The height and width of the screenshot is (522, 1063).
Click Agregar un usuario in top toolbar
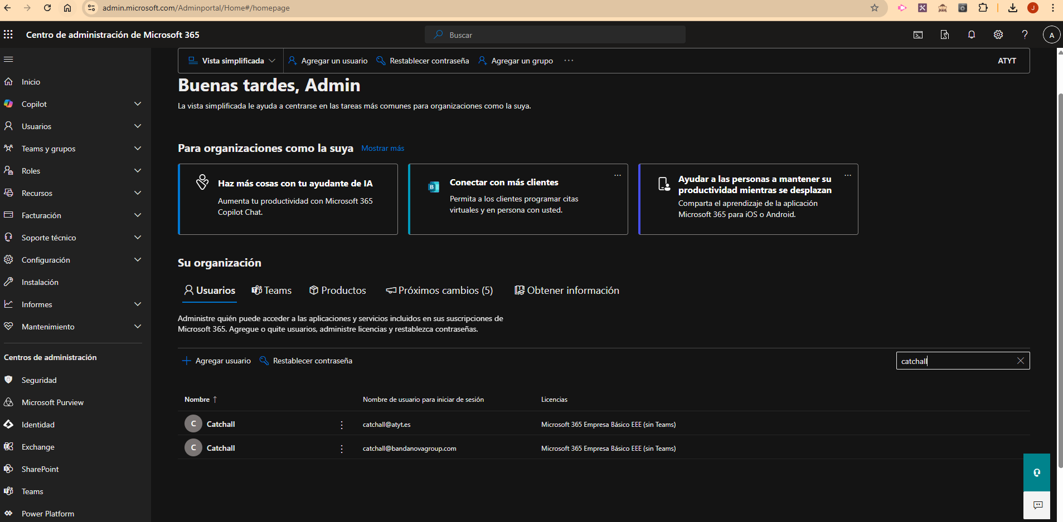[328, 61]
